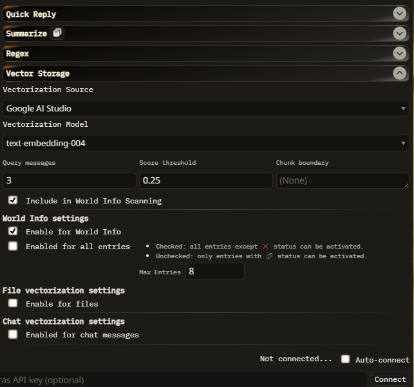Viewport: 414px width, 387px height.
Task: Click the Chunk boundary text area
Action: point(343,180)
